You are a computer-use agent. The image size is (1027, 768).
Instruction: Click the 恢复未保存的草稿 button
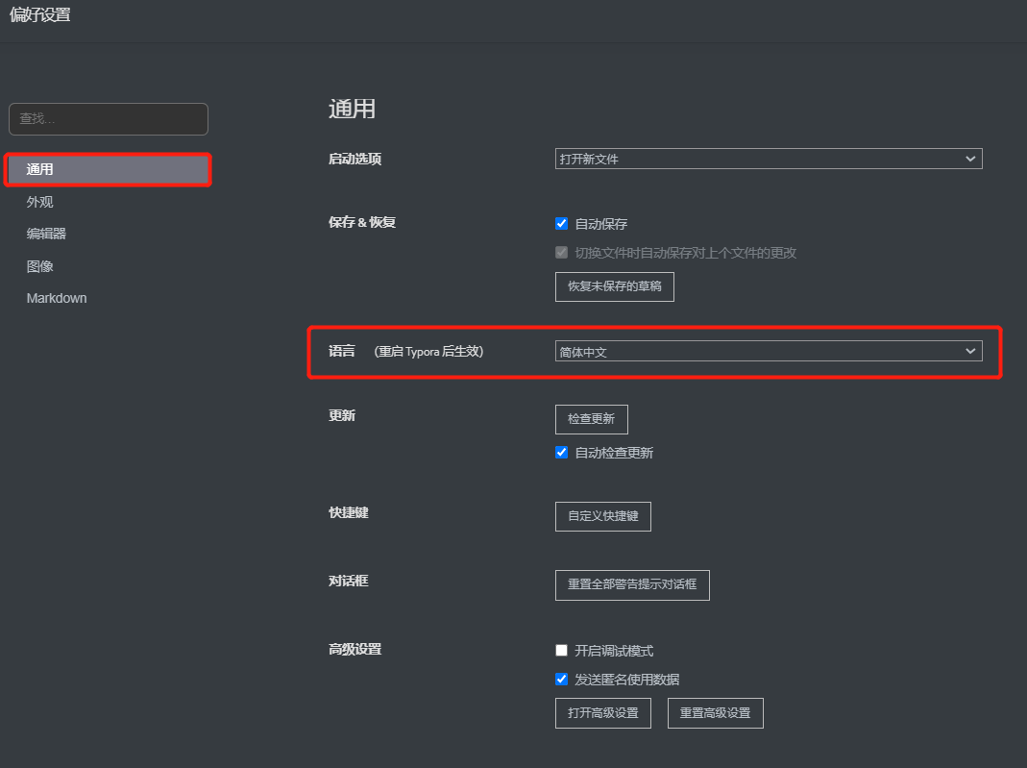[x=614, y=286]
